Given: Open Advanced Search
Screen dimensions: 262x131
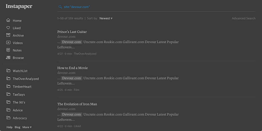Looking at the screenshot, I should 243,18.
